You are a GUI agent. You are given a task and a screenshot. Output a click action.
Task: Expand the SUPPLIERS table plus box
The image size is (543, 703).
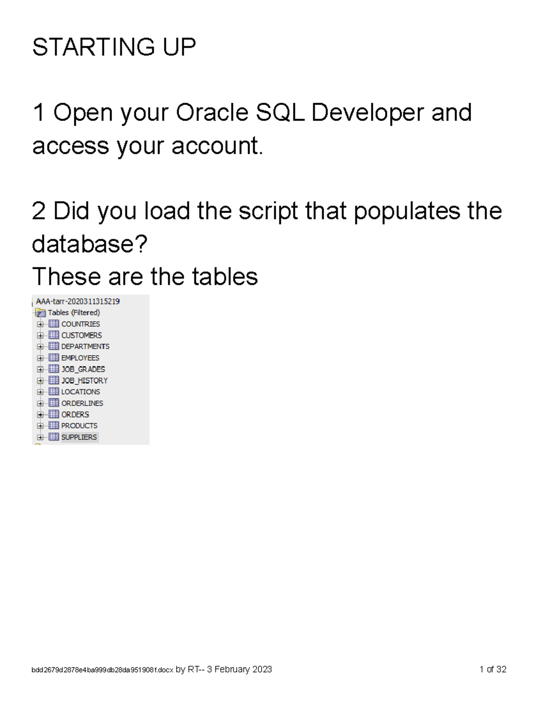click(41, 438)
